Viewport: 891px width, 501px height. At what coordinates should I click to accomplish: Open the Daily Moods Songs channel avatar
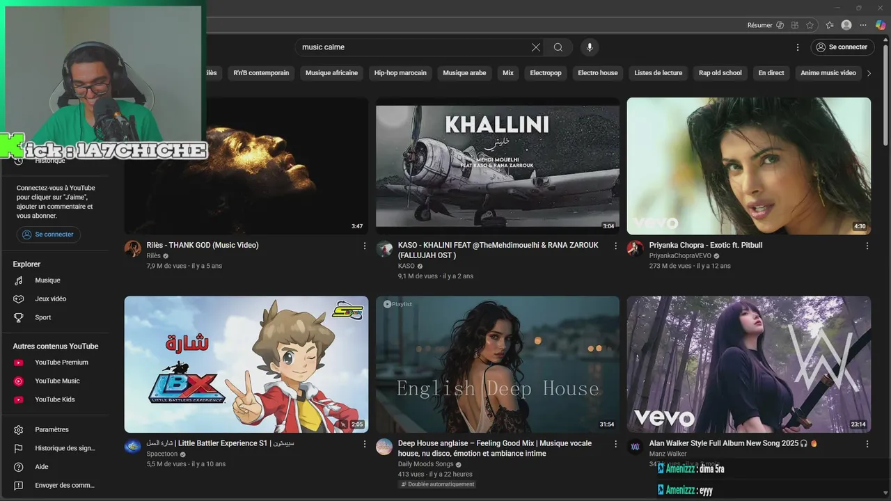[384, 447]
